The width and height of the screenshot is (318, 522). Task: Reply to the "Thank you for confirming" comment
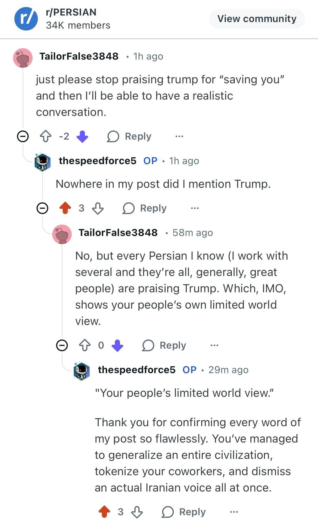(x=184, y=512)
